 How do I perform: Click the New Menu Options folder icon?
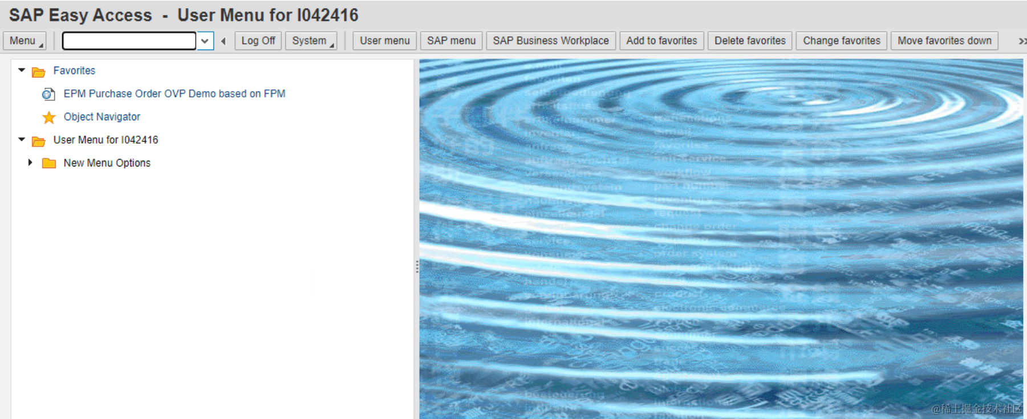tap(49, 164)
